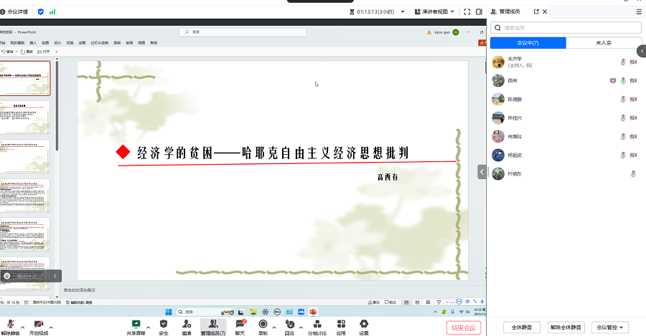The width and height of the screenshot is (646, 336).
Task: Click the red 结束会议 end meeting button
Action: tap(463, 327)
